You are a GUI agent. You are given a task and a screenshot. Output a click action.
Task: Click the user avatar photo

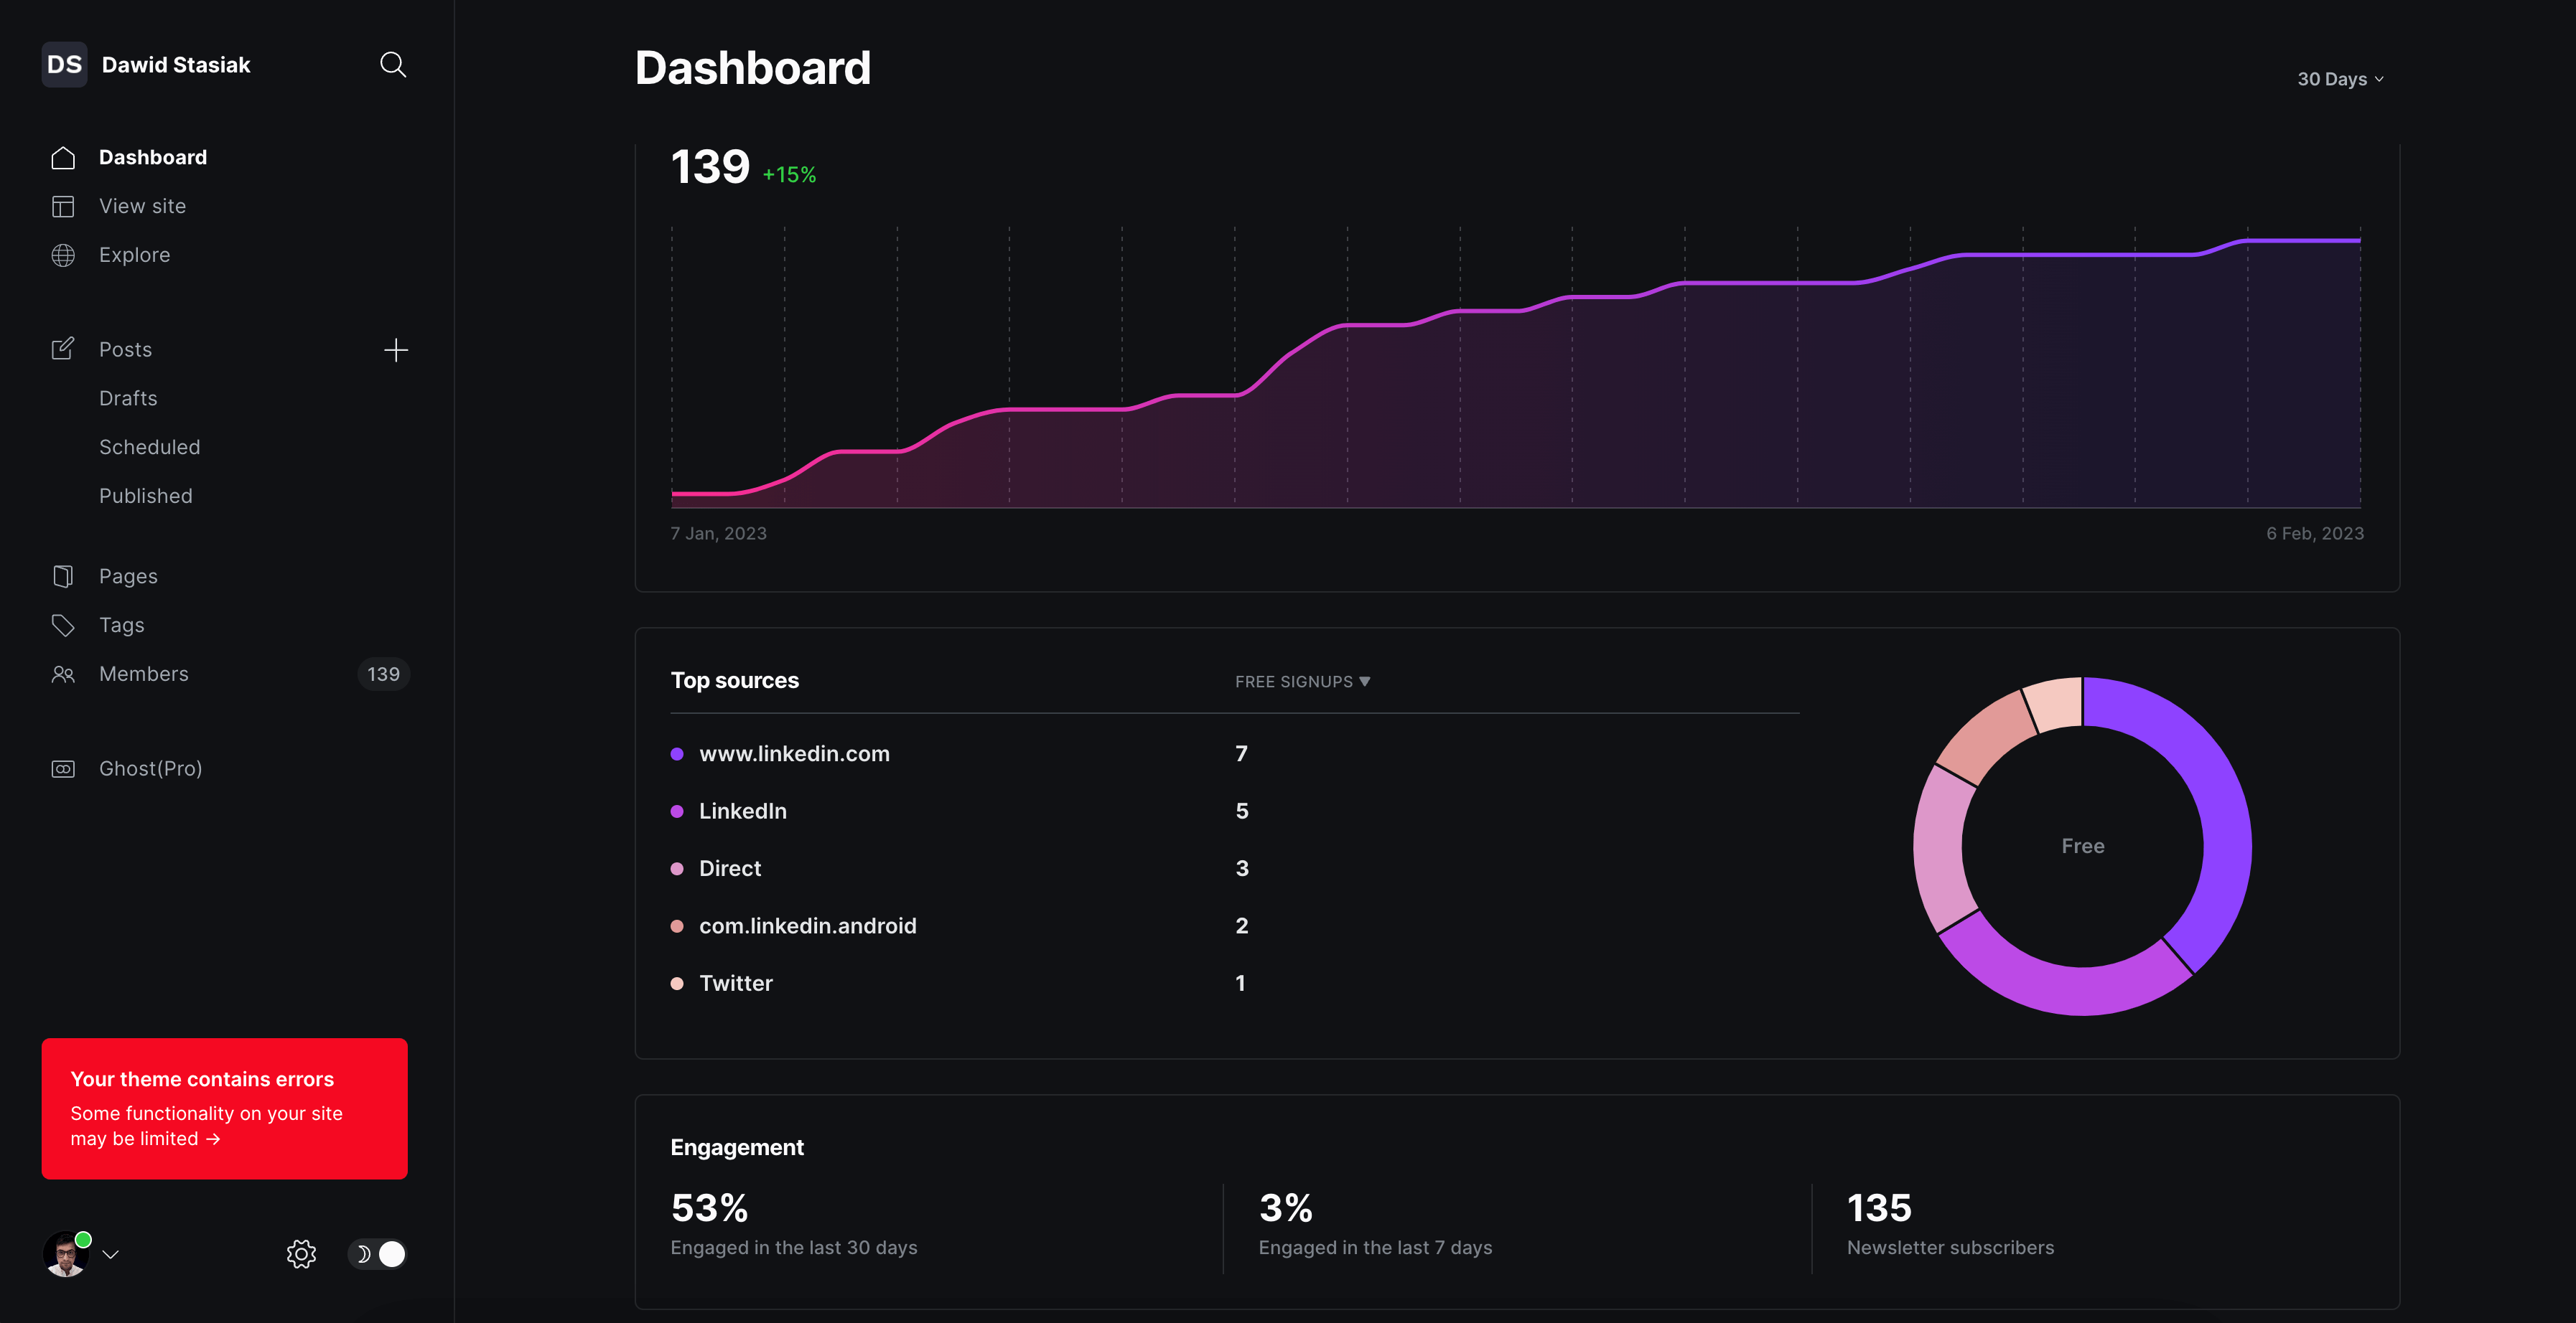pos(65,1254)
